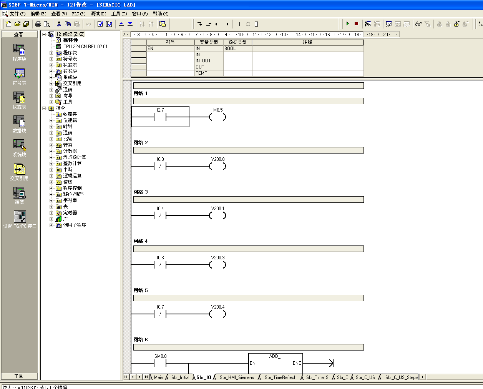This screenshot has height=389, width=483.
Task: Click the Tools bar at navigation bottom
Action: click(19, 376)
